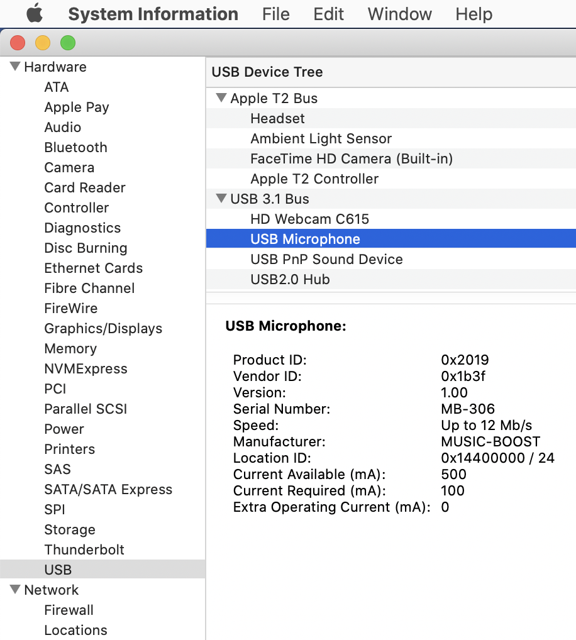Screen dimensions: 576x640
Task: Collapse the Apple T2 Bus tree
Action: pos(221,98)
